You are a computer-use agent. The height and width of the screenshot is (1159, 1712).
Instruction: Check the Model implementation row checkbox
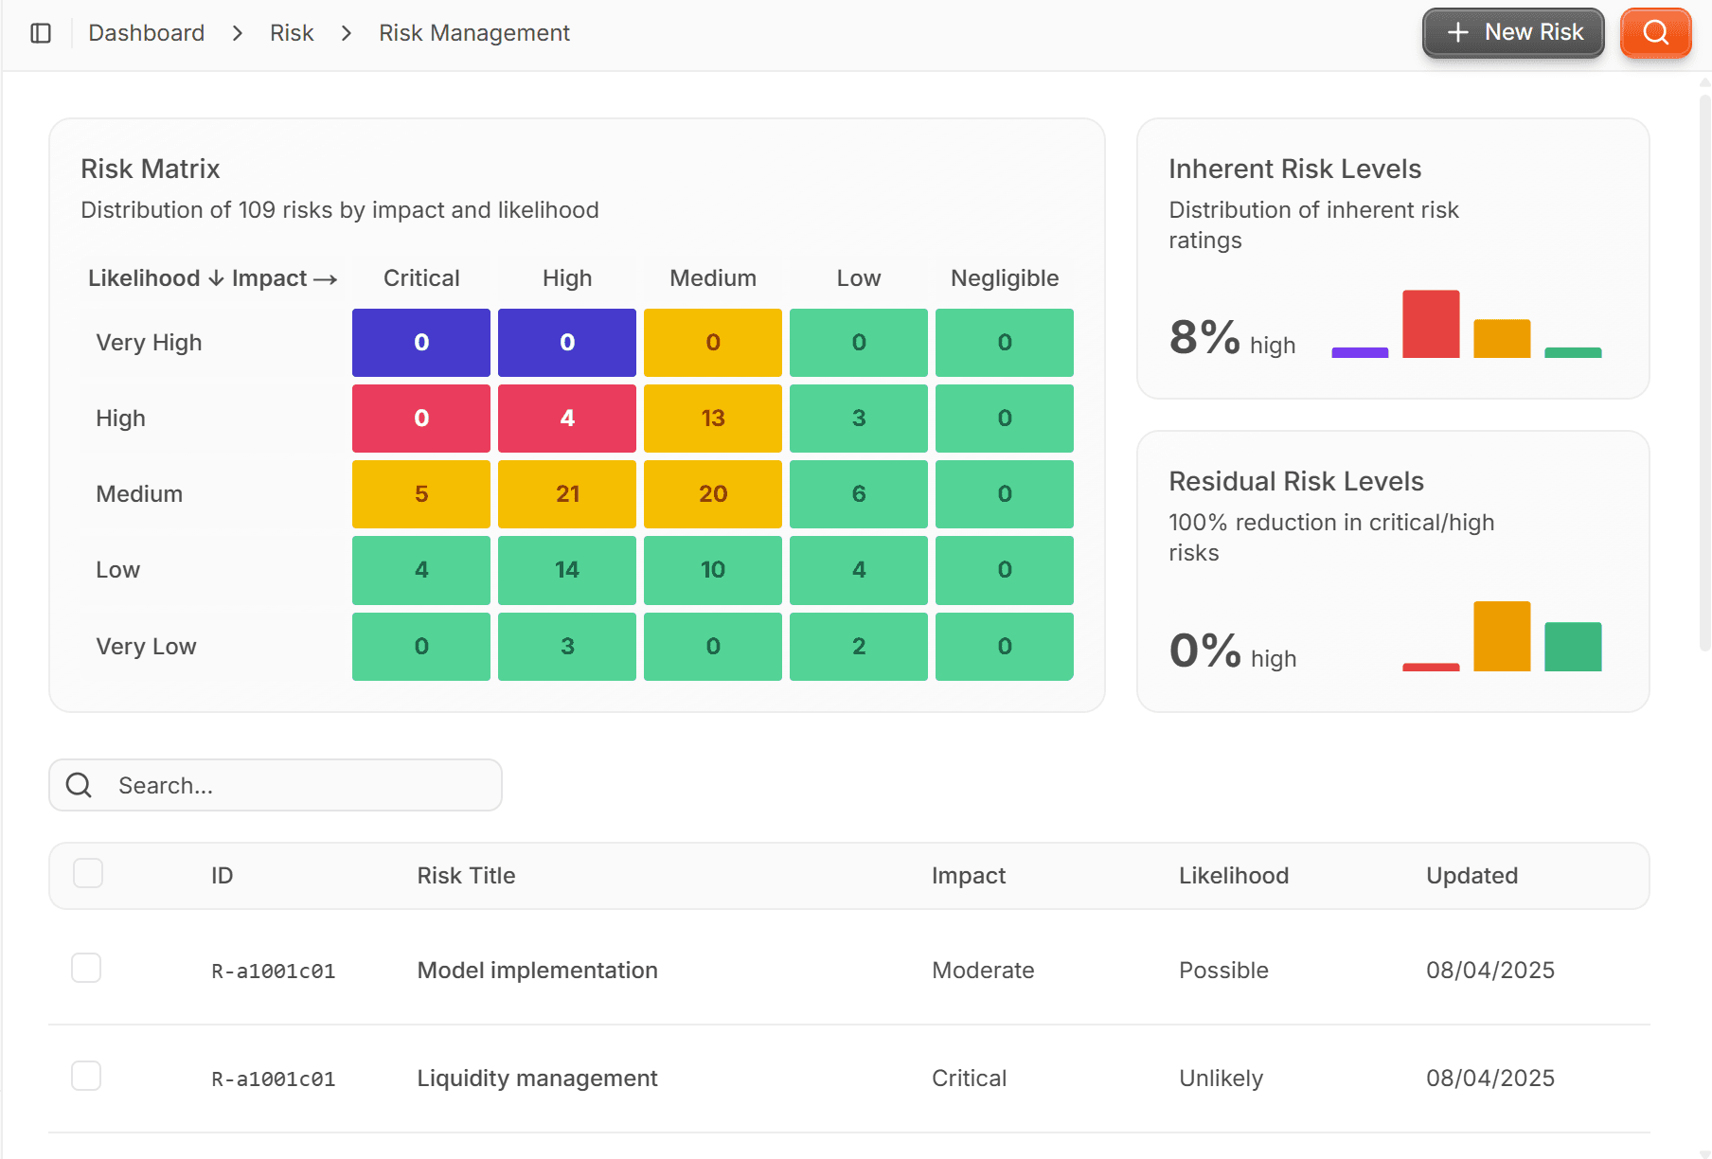click(x=86, y=968)
